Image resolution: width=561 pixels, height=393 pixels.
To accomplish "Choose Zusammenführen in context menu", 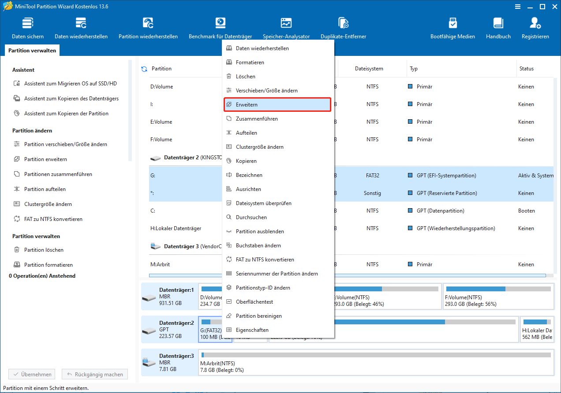I will tap(278, 119).
